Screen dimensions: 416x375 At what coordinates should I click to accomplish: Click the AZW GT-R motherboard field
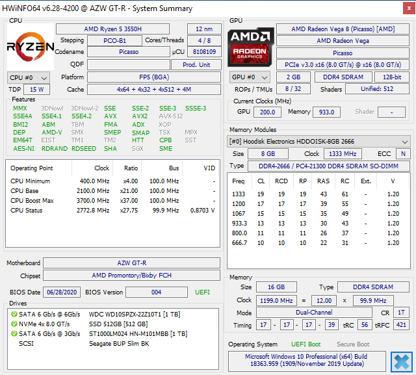[x=131, y=263]
